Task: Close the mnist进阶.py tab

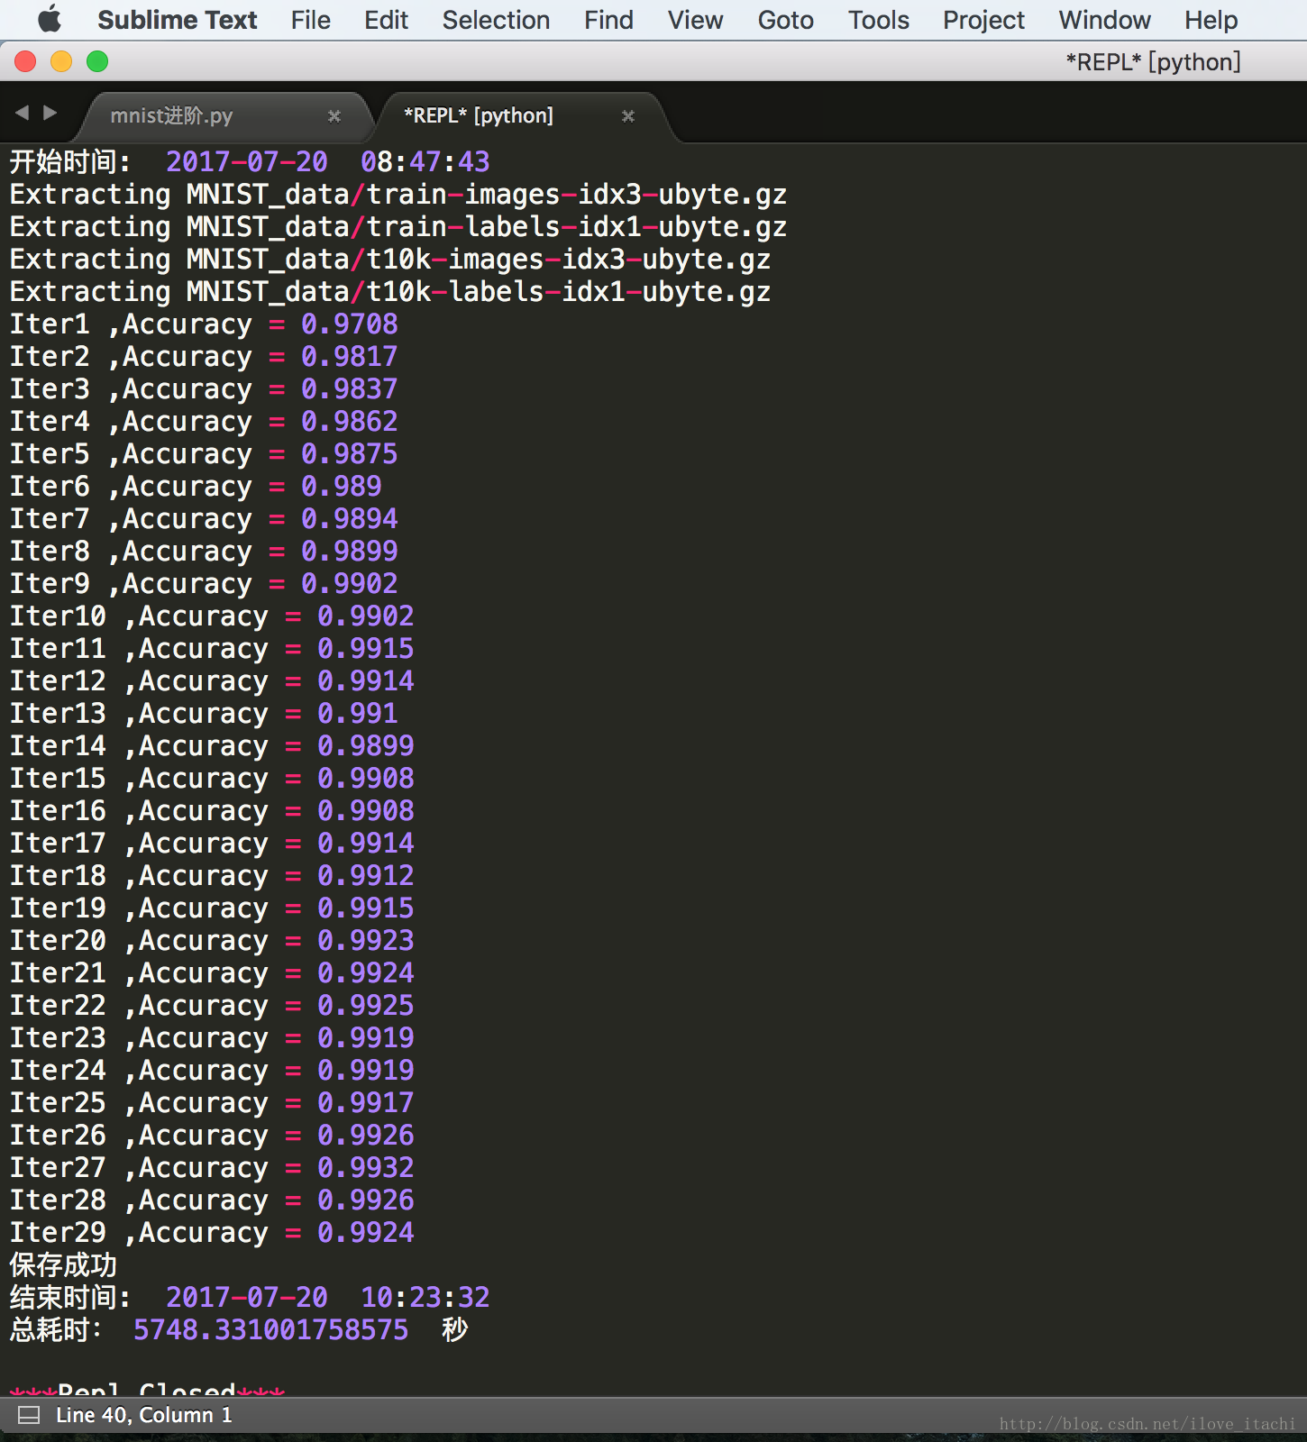Action: pyautogui.click(x=334, y=116)
